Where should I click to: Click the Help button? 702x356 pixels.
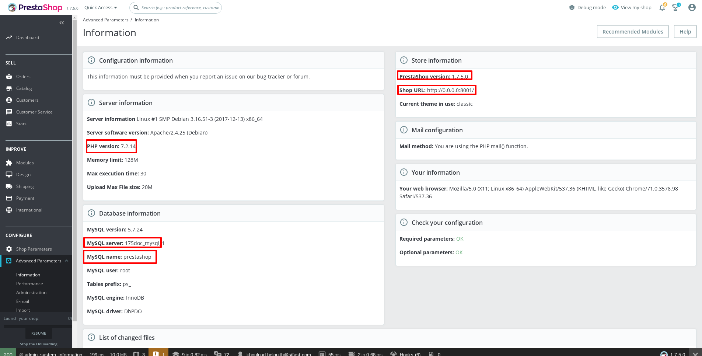685,32
